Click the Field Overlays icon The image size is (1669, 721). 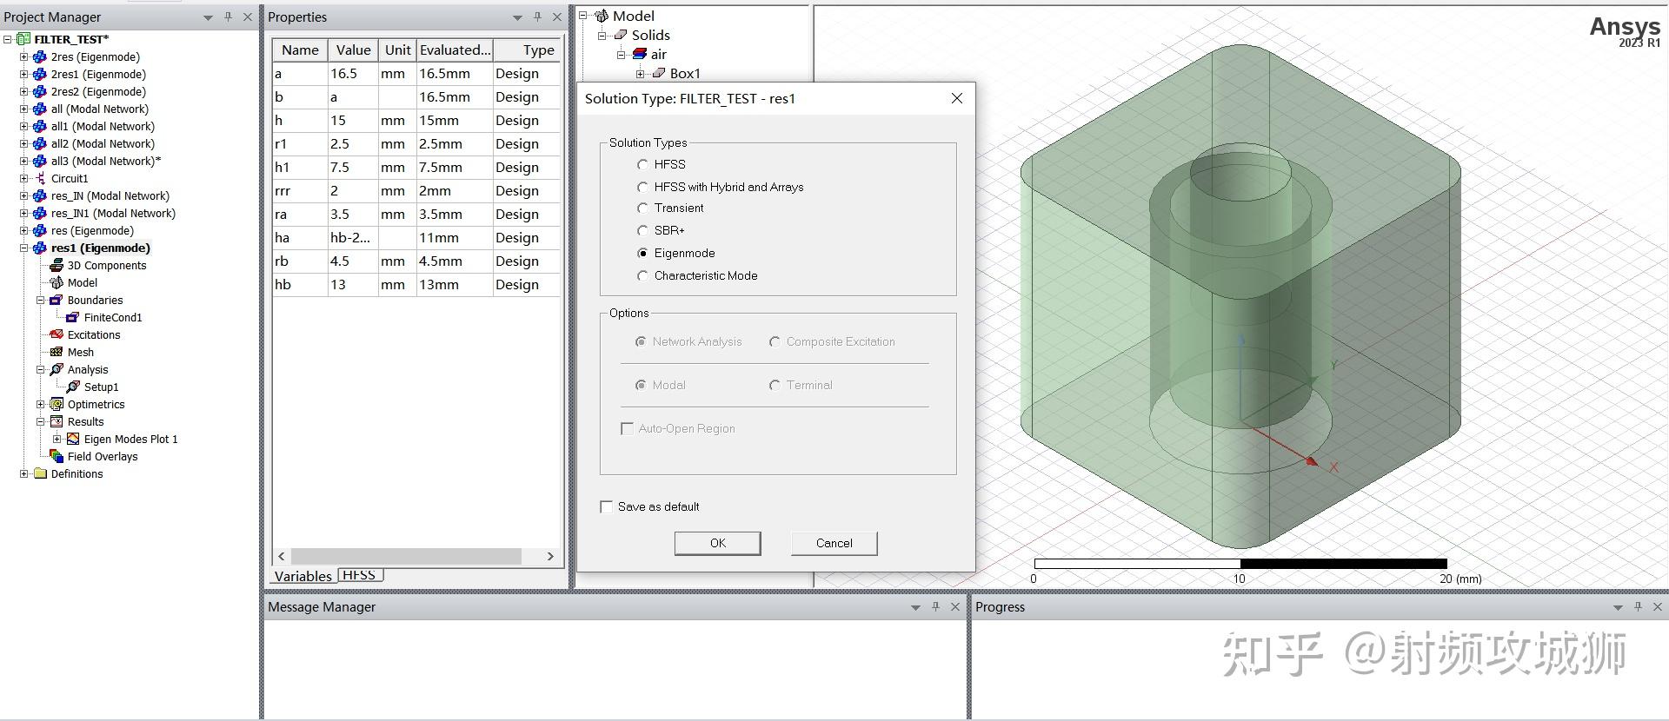pos(57,456)
